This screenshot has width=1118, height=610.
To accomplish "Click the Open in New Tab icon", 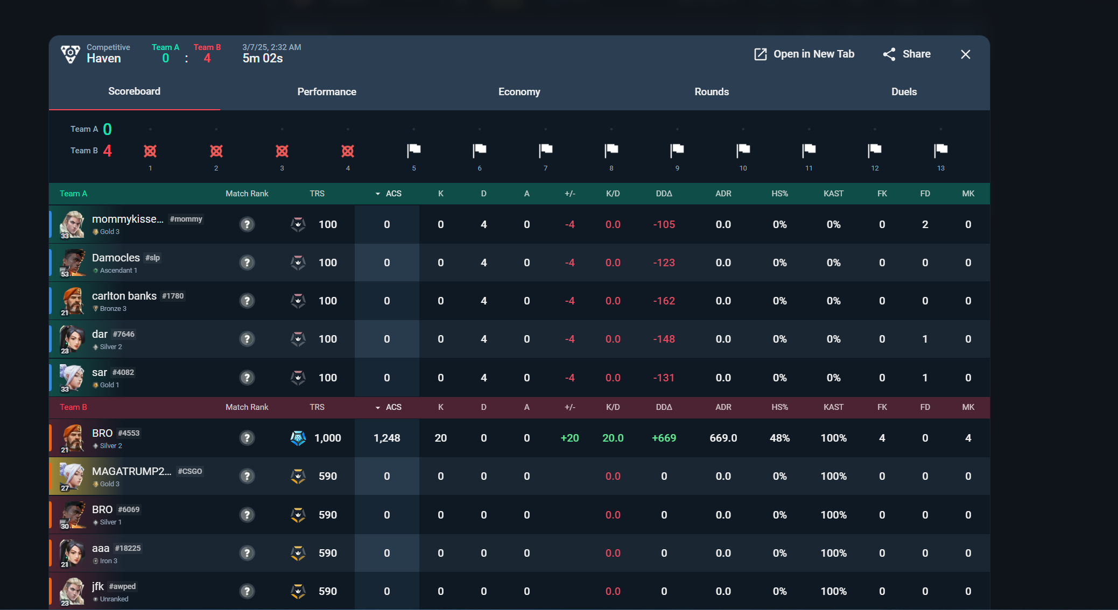I will click(760, 54).
